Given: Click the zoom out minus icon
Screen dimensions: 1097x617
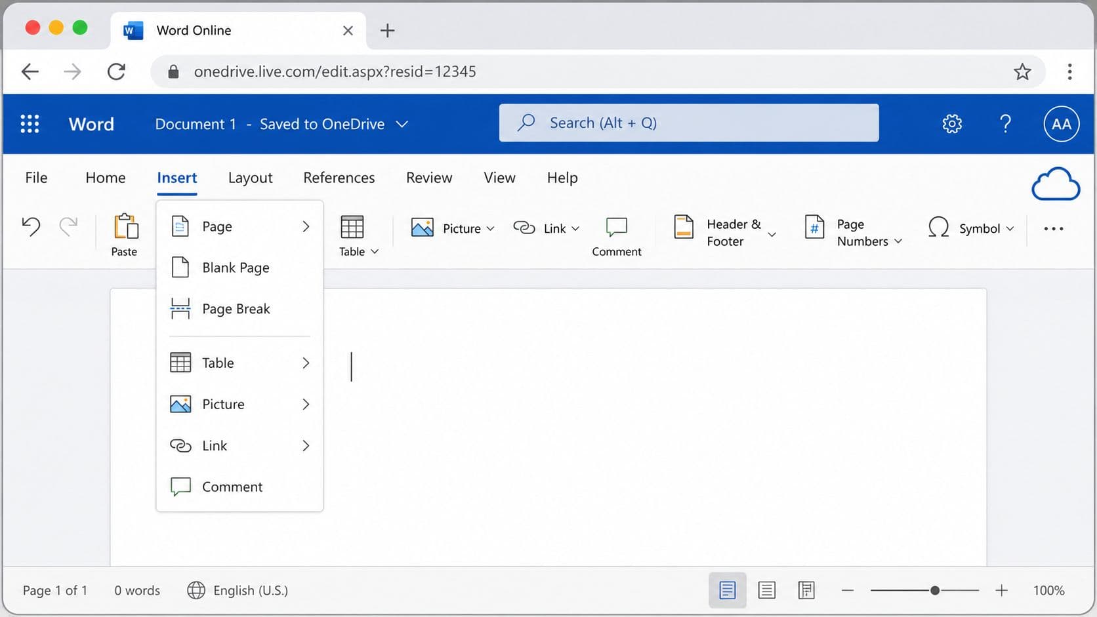Looking at the screenshot, I should click(x=848, y=591).
